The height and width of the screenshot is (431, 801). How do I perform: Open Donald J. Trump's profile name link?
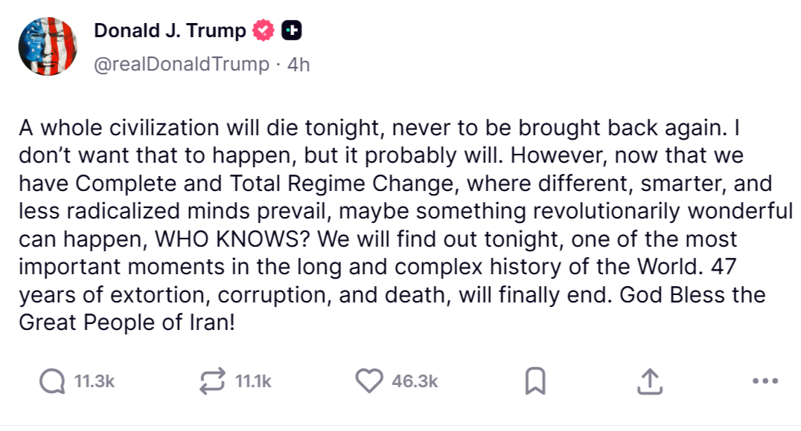point(170,31)
